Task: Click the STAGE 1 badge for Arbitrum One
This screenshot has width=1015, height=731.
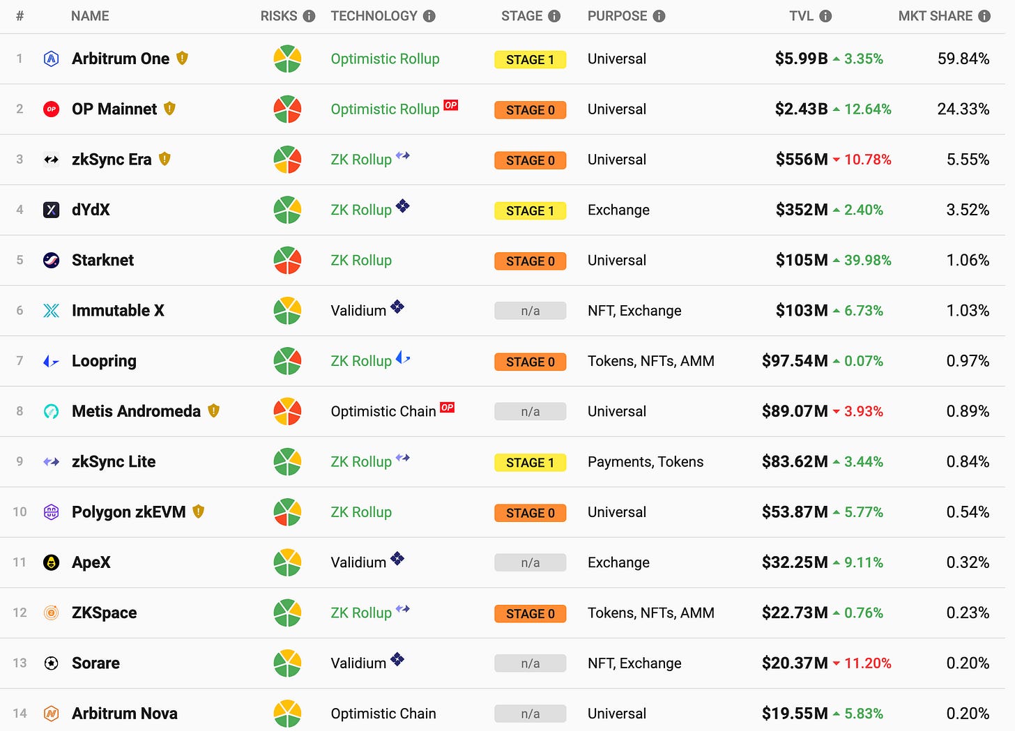Action: pyautogui.click(x=531, y=60)
